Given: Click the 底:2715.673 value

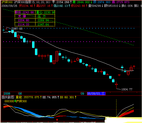Looking at the screenshot, I should pyautogui.click(x=120, y=2).
